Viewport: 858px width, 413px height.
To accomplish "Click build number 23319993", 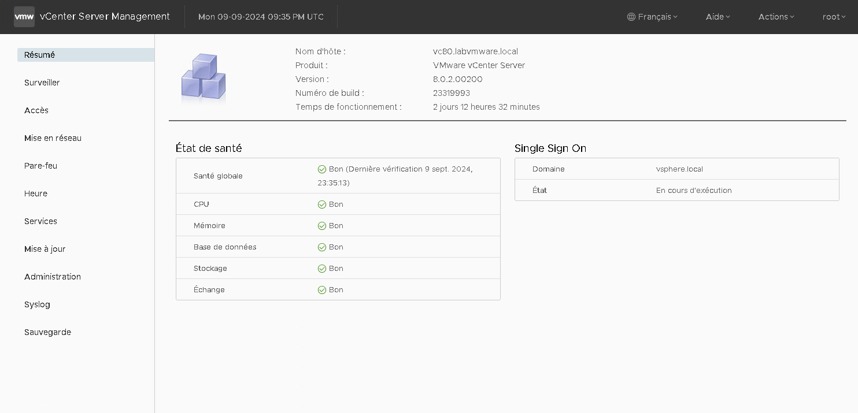I will [x=452, y=93].
